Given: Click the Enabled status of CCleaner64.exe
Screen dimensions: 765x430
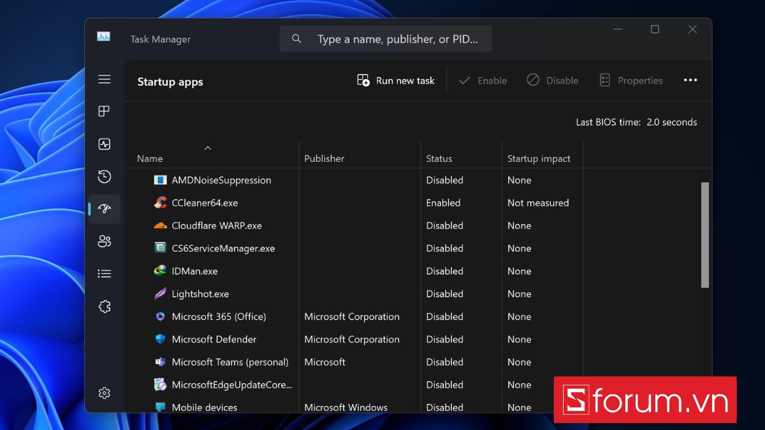Looking at the screenshot, I should coord(443,203).
